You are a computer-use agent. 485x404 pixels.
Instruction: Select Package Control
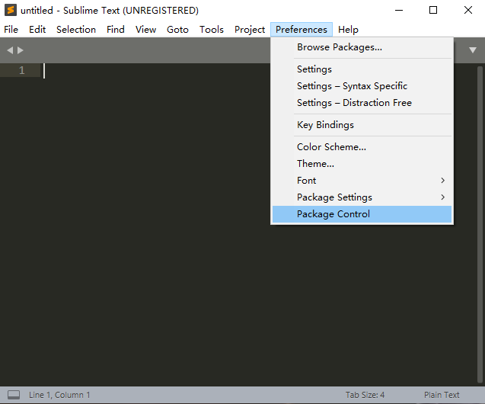[x=362, y=214]
